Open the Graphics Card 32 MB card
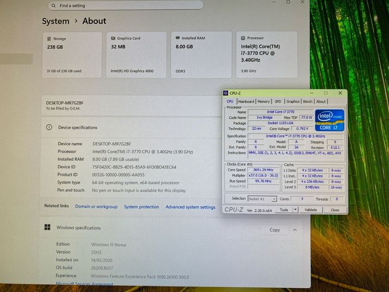 [136, 55]
